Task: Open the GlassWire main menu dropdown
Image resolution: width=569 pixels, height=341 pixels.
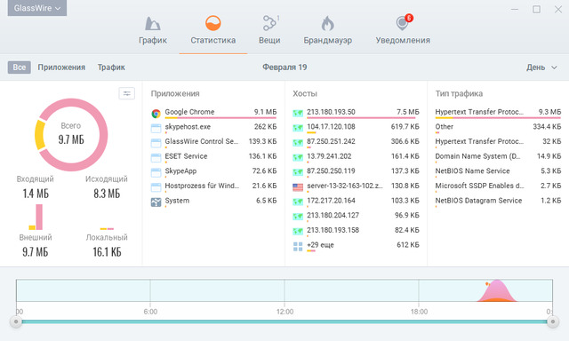Action: (x=37, y=8)
